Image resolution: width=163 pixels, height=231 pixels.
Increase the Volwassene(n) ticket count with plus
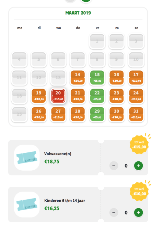tap(138, 165)
